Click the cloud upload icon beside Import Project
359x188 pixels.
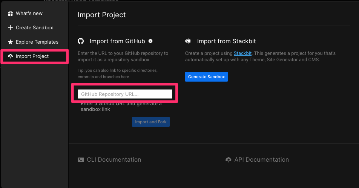point(10,56)
